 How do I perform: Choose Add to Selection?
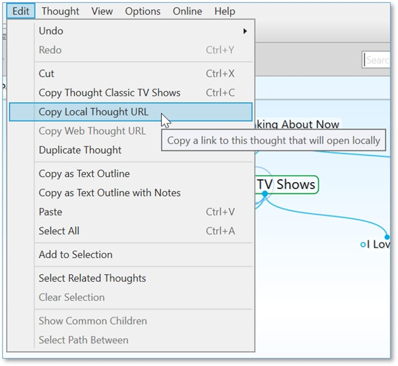75,254
